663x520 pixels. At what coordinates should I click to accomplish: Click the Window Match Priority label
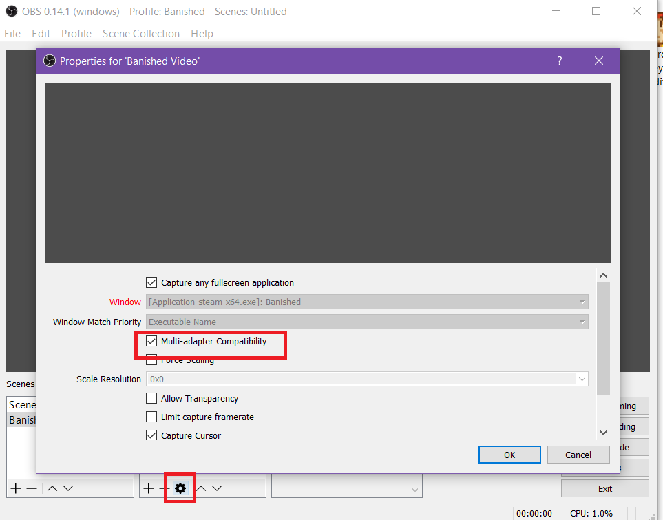click(97, 322)
